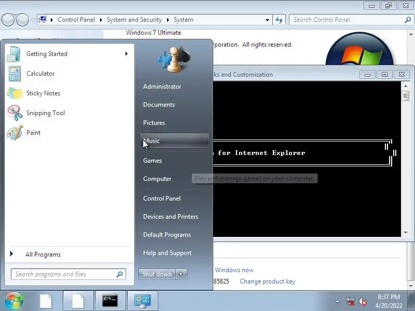This screenshot has height=311, width=415.
Task: Open Getting Started from Start menu
Action: click(x=68, y=54)
